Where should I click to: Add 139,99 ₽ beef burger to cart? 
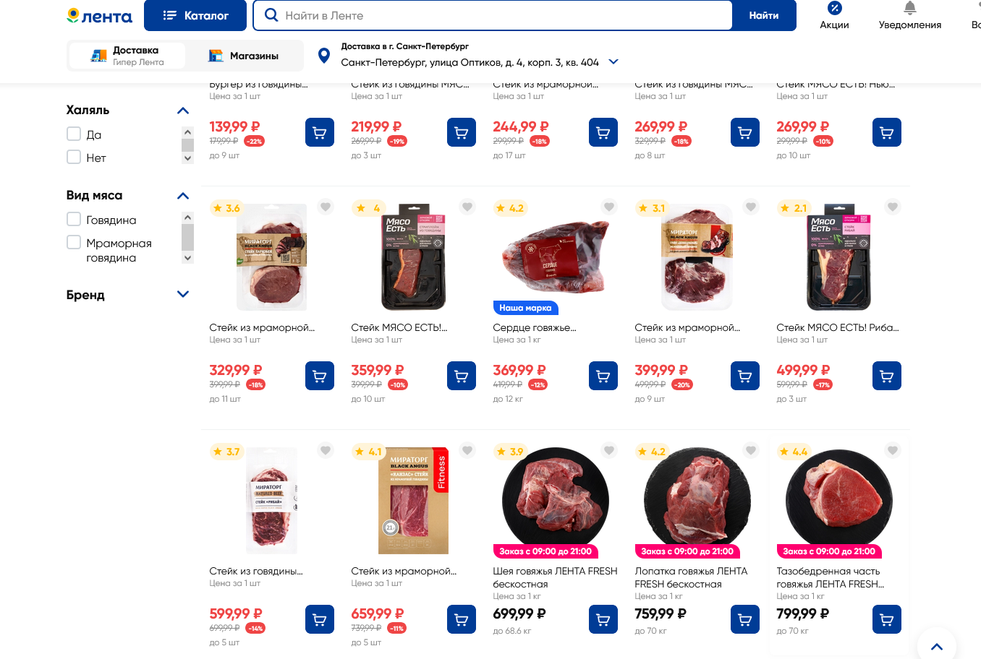320,132
